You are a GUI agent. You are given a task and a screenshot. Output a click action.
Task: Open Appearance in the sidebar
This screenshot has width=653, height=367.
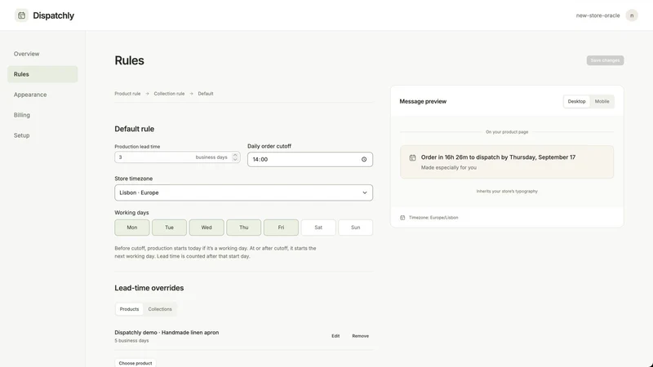[x=30, y=95]
